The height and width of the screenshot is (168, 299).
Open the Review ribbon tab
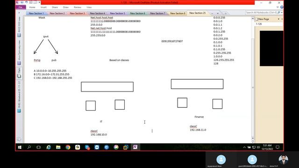78,7
